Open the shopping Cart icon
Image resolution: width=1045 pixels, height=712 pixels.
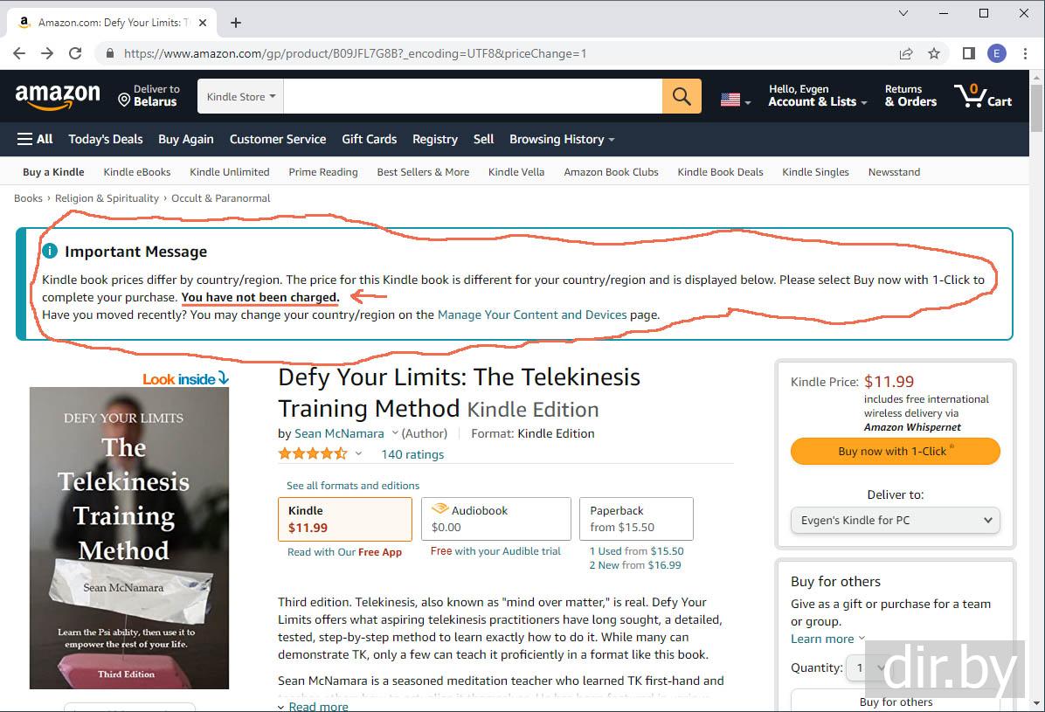[x=983, y=96]
